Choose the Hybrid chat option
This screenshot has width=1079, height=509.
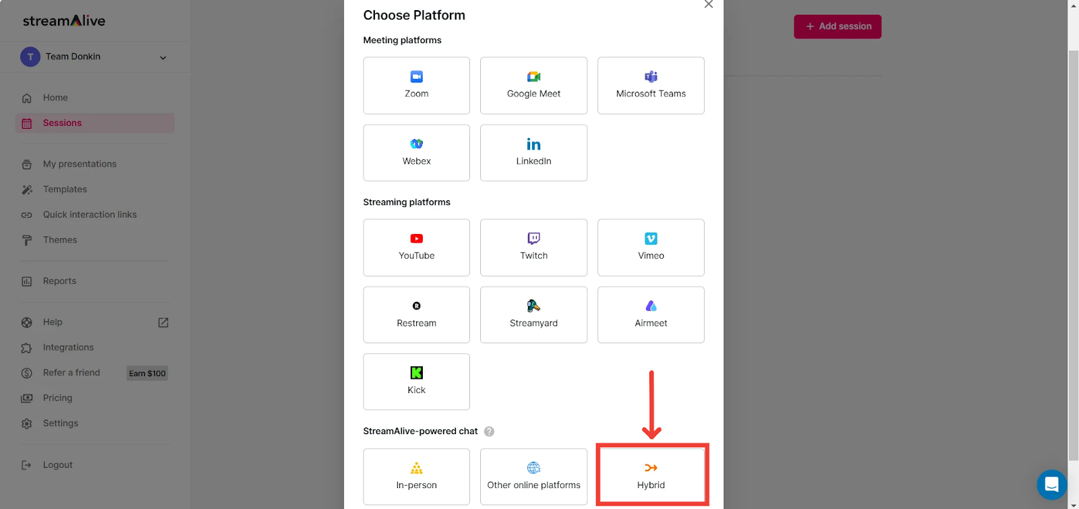(x=651, y=477)
